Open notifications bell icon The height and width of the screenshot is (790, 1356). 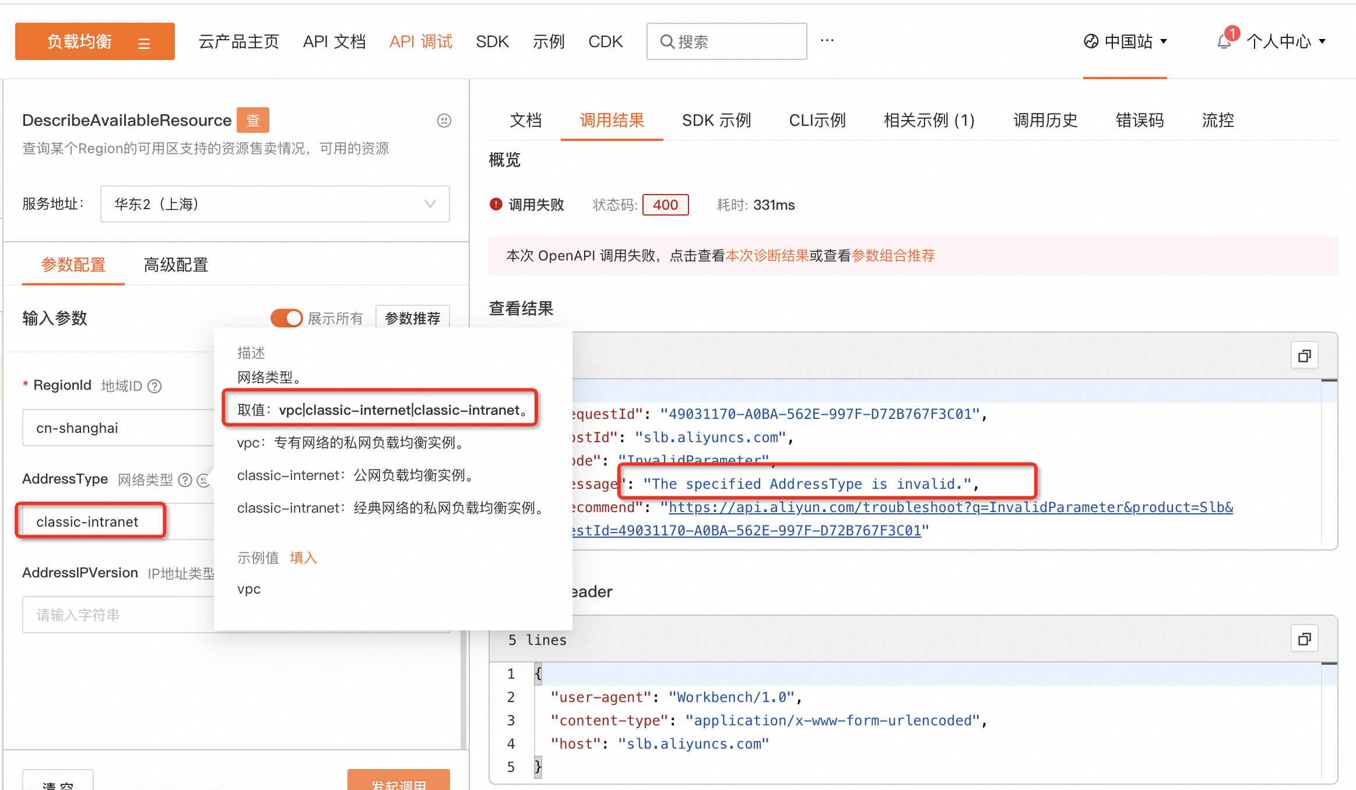[1224, 41]
